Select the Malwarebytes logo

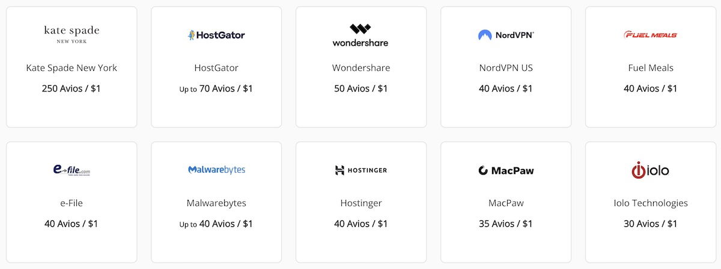click(x=216, y=170)
